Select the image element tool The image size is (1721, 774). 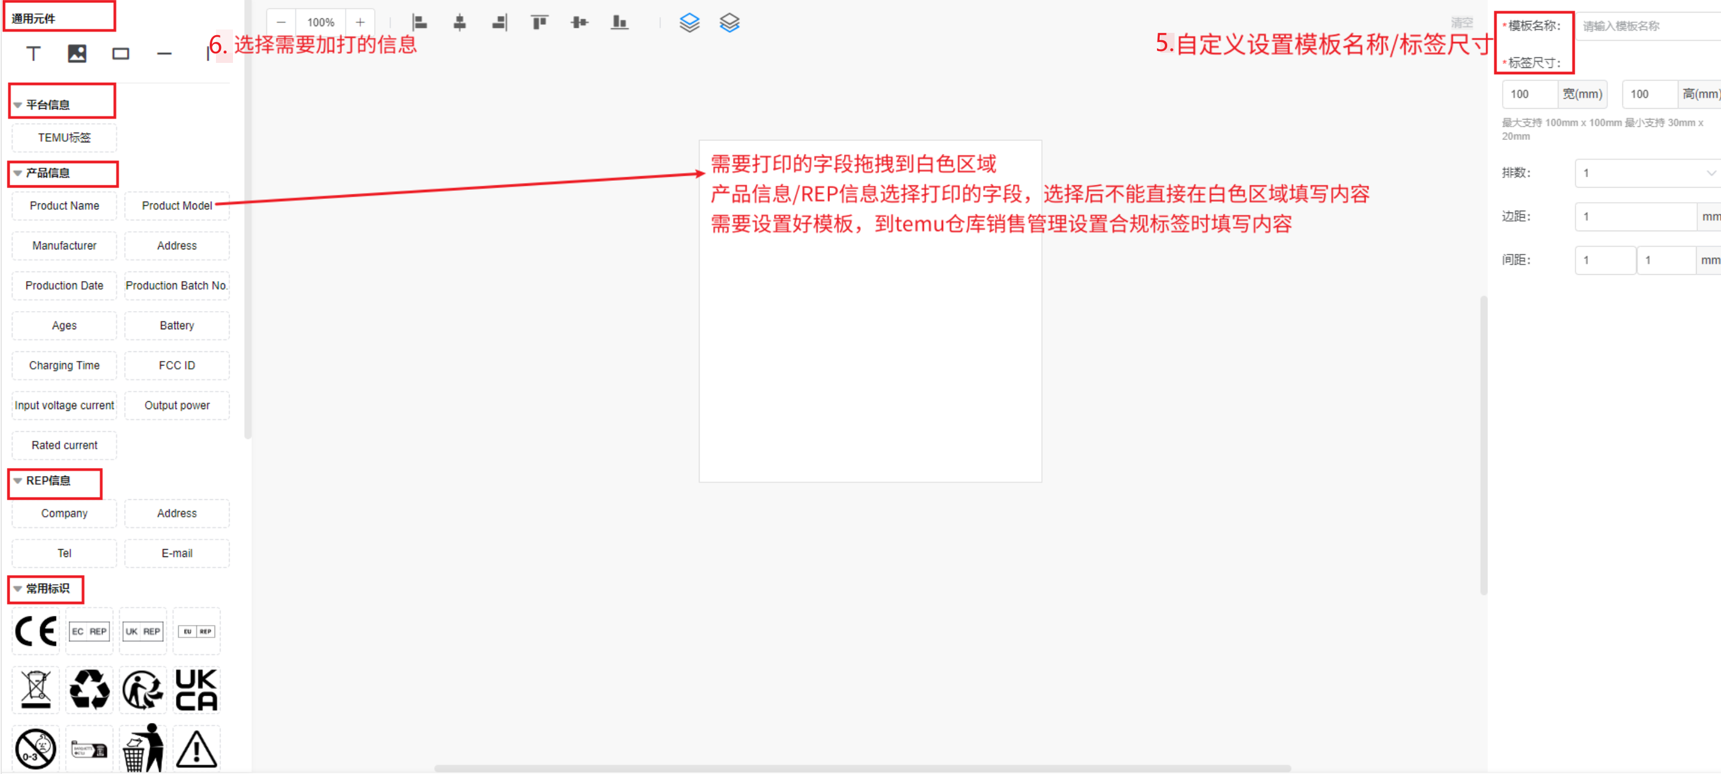pos(77,53)
